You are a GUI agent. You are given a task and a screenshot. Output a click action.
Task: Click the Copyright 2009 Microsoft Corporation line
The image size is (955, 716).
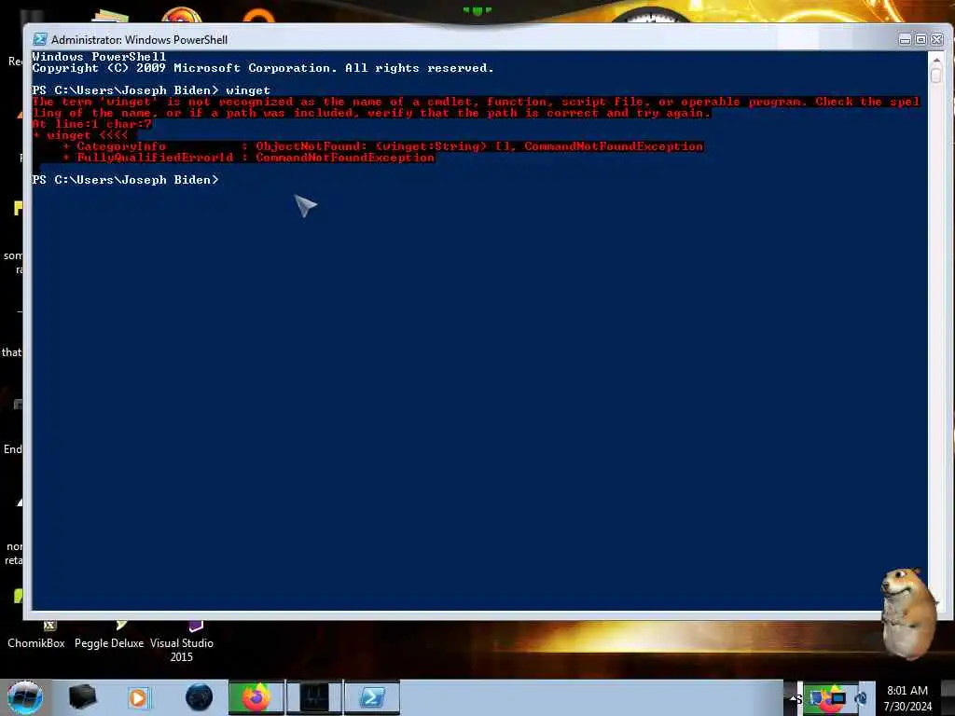pos(263,68)
